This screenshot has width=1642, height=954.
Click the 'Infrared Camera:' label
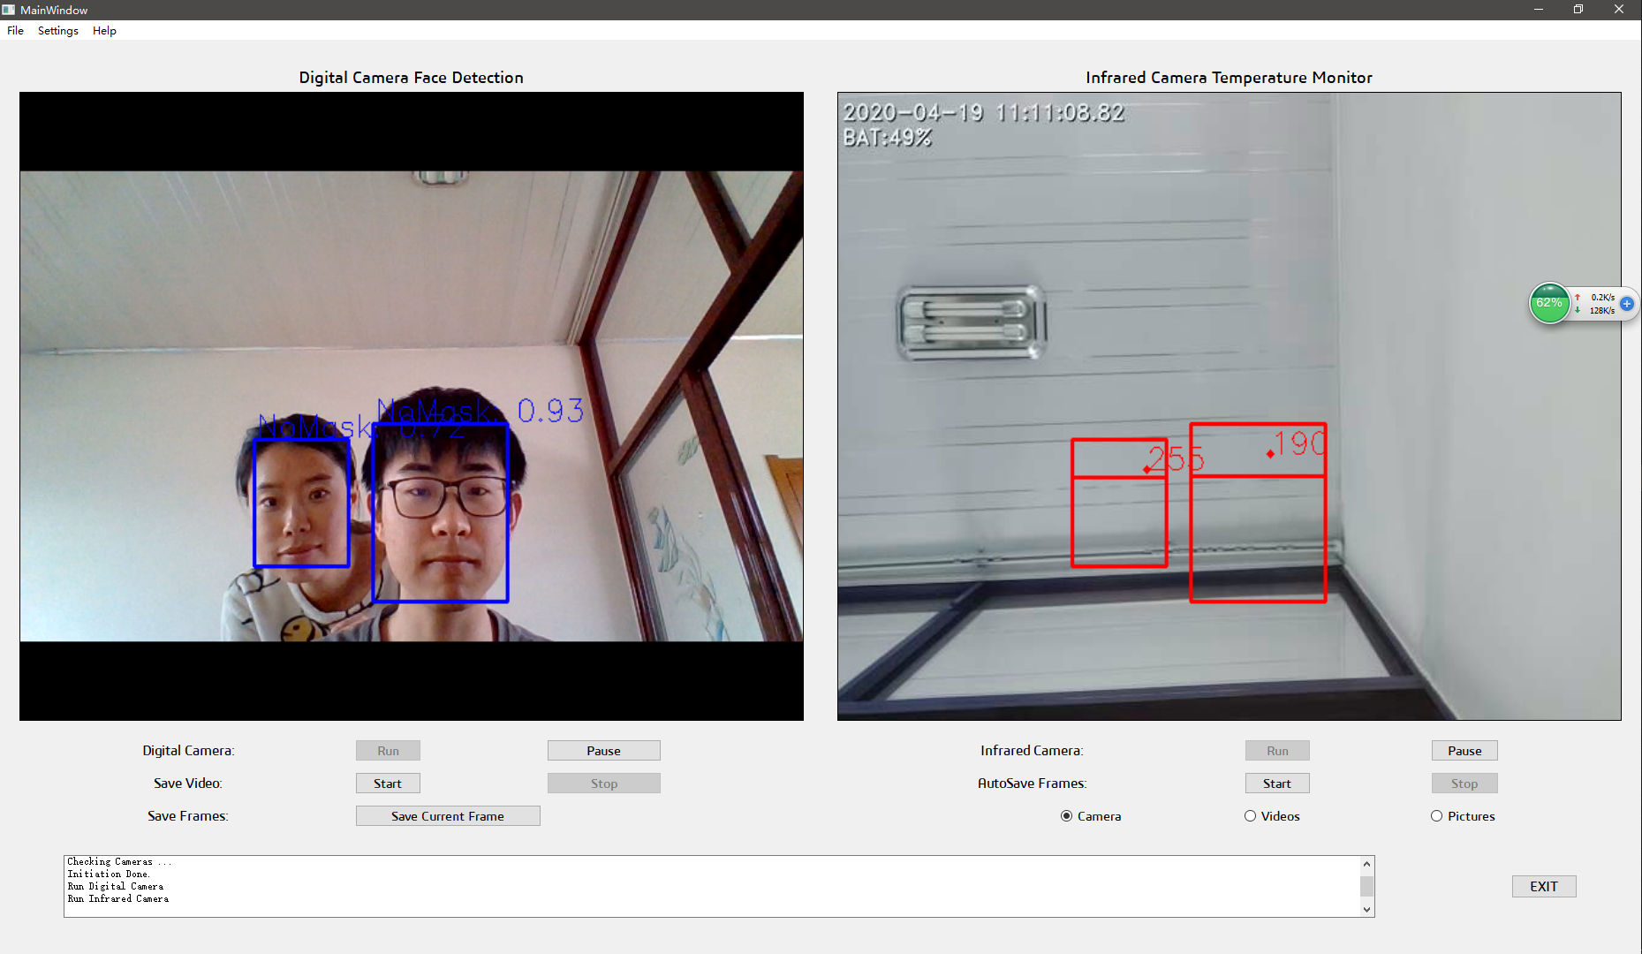(x=1032, y=751)
